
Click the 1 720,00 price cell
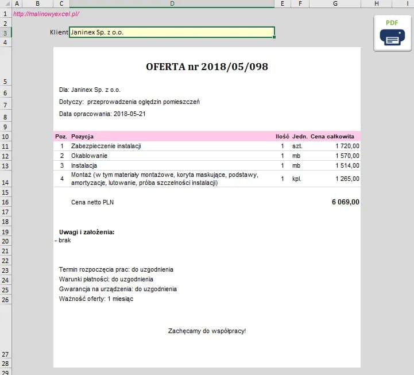(x=347, y=146)
